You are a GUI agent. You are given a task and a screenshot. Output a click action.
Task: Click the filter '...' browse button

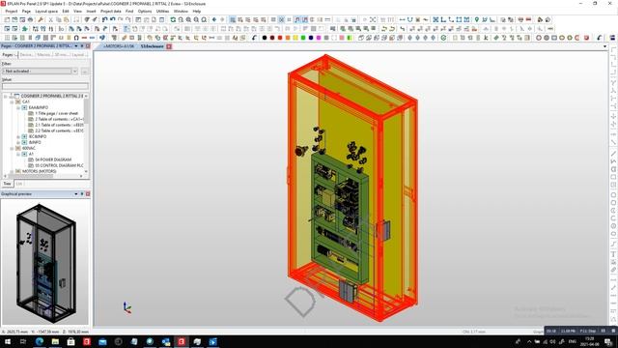pyautogui.click(x=85, y=72)
